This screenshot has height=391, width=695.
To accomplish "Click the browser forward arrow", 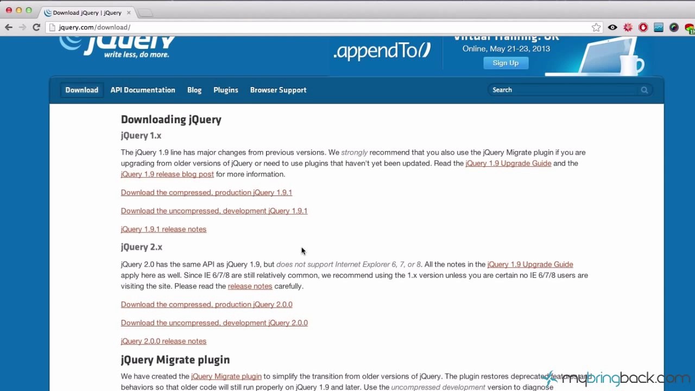I will pos(22,27).
